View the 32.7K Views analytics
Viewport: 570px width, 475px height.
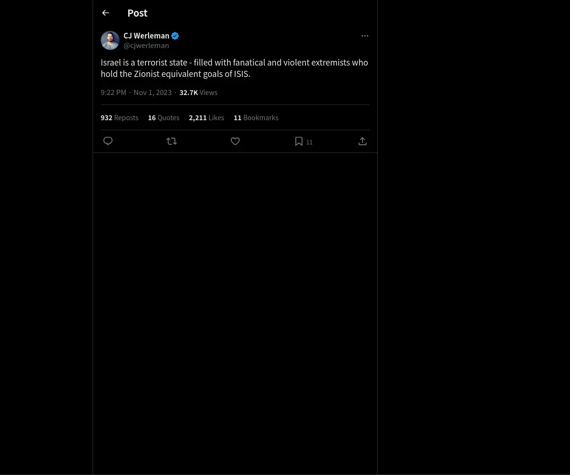click(198, 92)
